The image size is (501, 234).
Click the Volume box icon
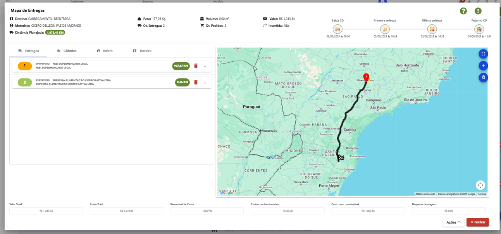point(202,19)
